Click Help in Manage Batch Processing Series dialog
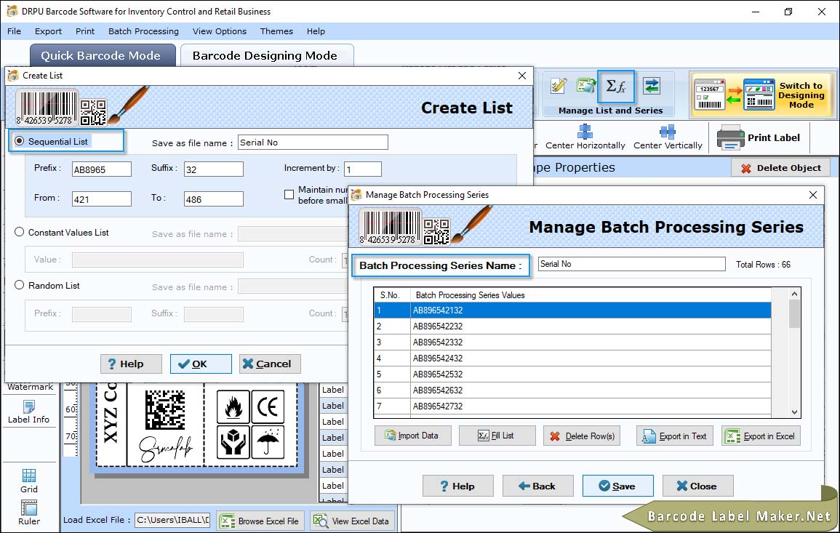This screenshot has height=533, width=840. pyautogui.click(x=457, y=486)
